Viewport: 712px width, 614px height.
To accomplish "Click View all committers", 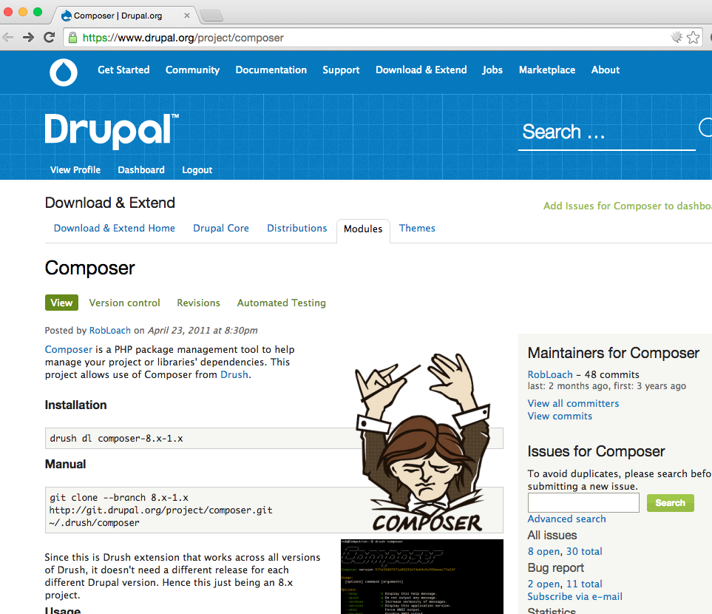I will pyautogui.click(x=573, y=404).
